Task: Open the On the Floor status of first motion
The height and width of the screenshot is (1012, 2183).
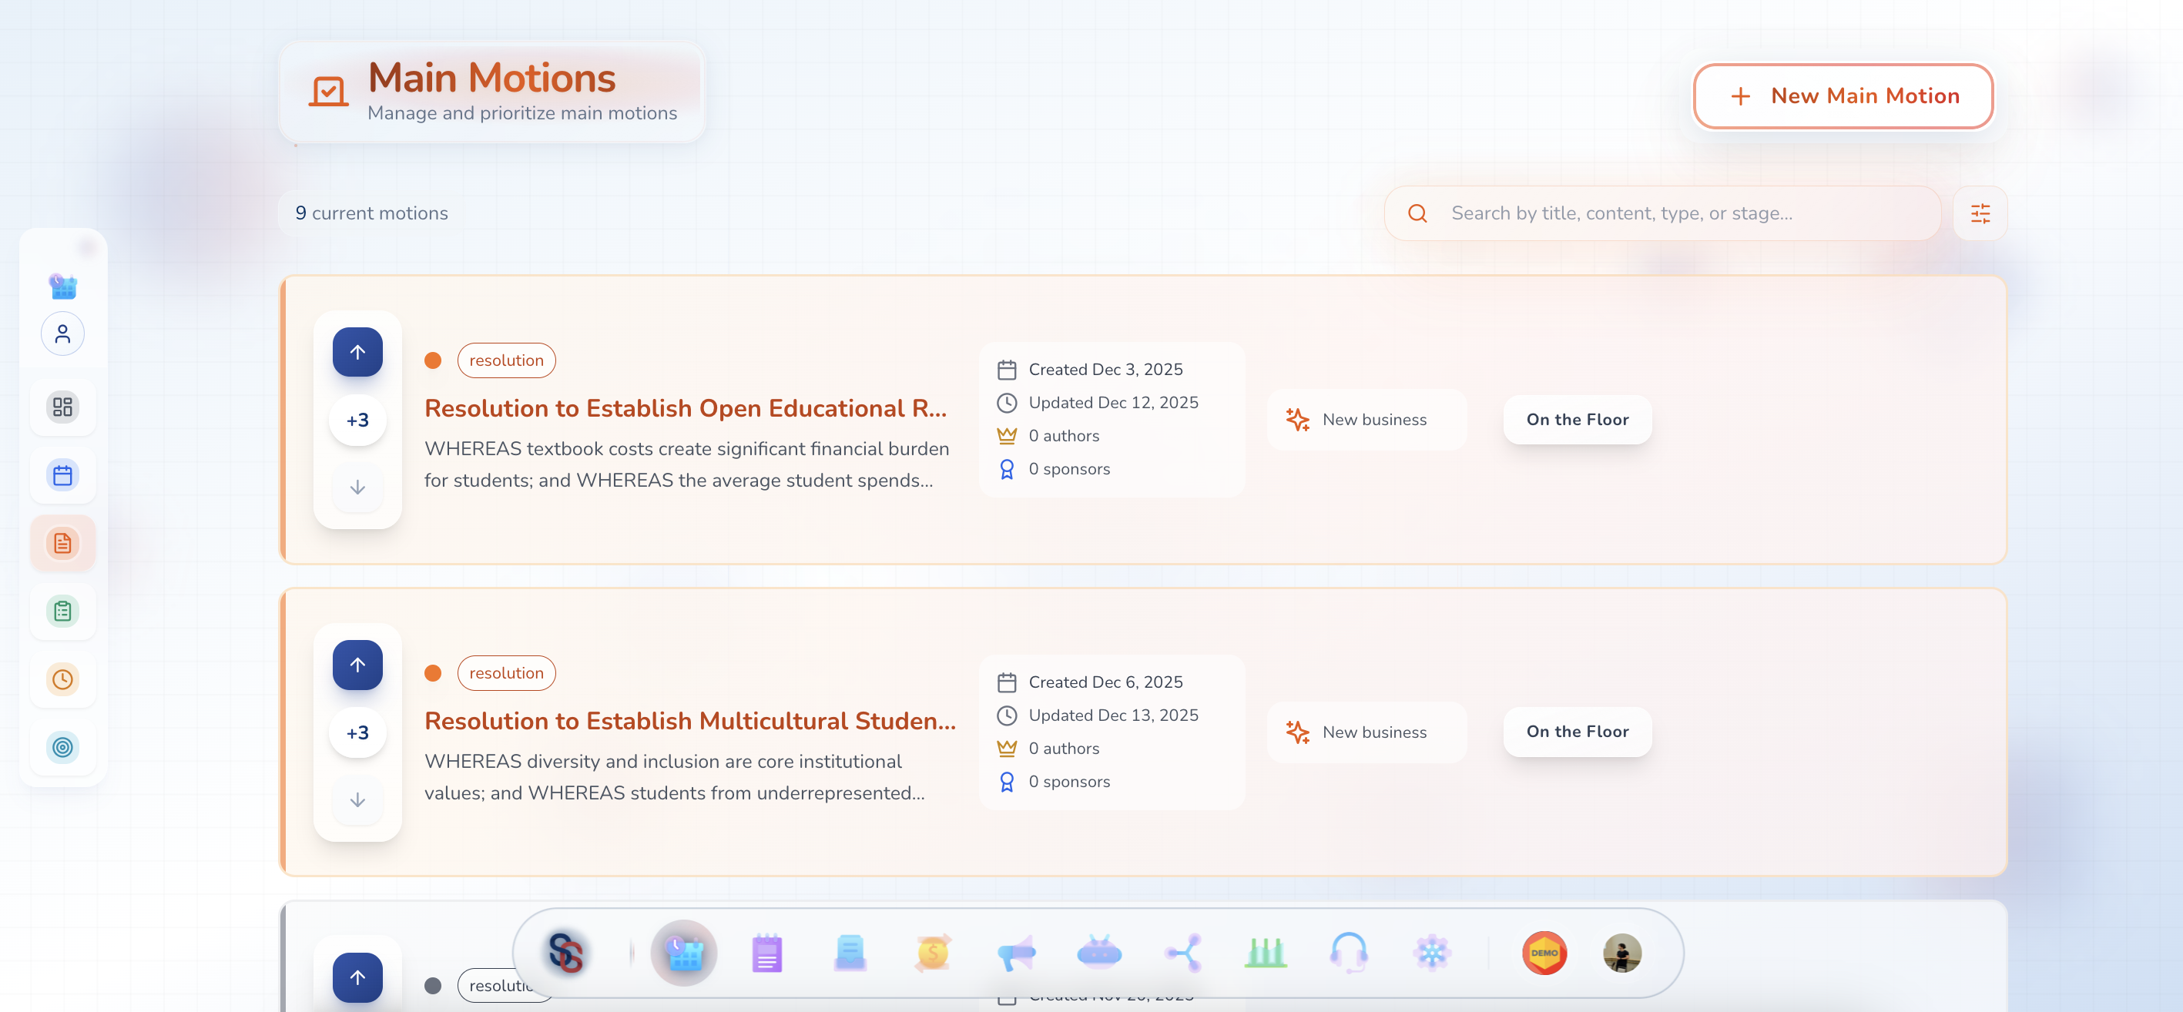Action: click(x=1577, y=420)
